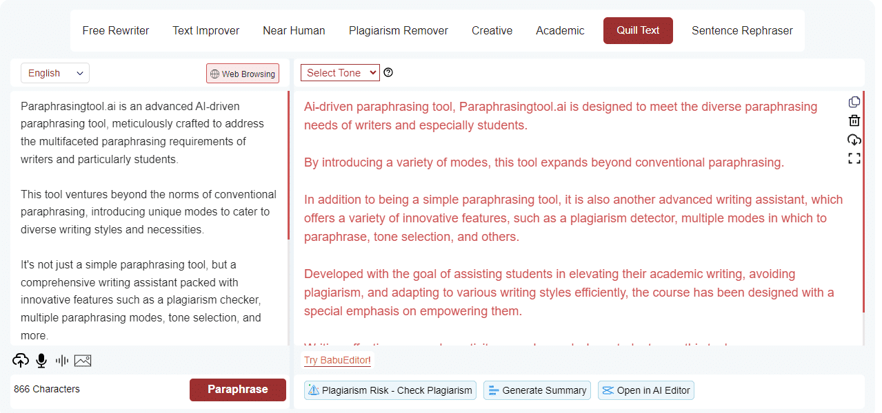Screen dimensions: 882x413
Task: Click the microphone voice input icon
Action: 41,360
